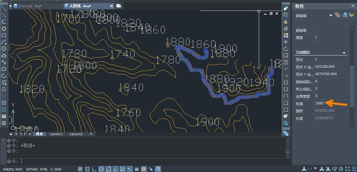This screenshot has width=357, height=172.
Task: Select the Array tool
Action: (x=286, y=35)
